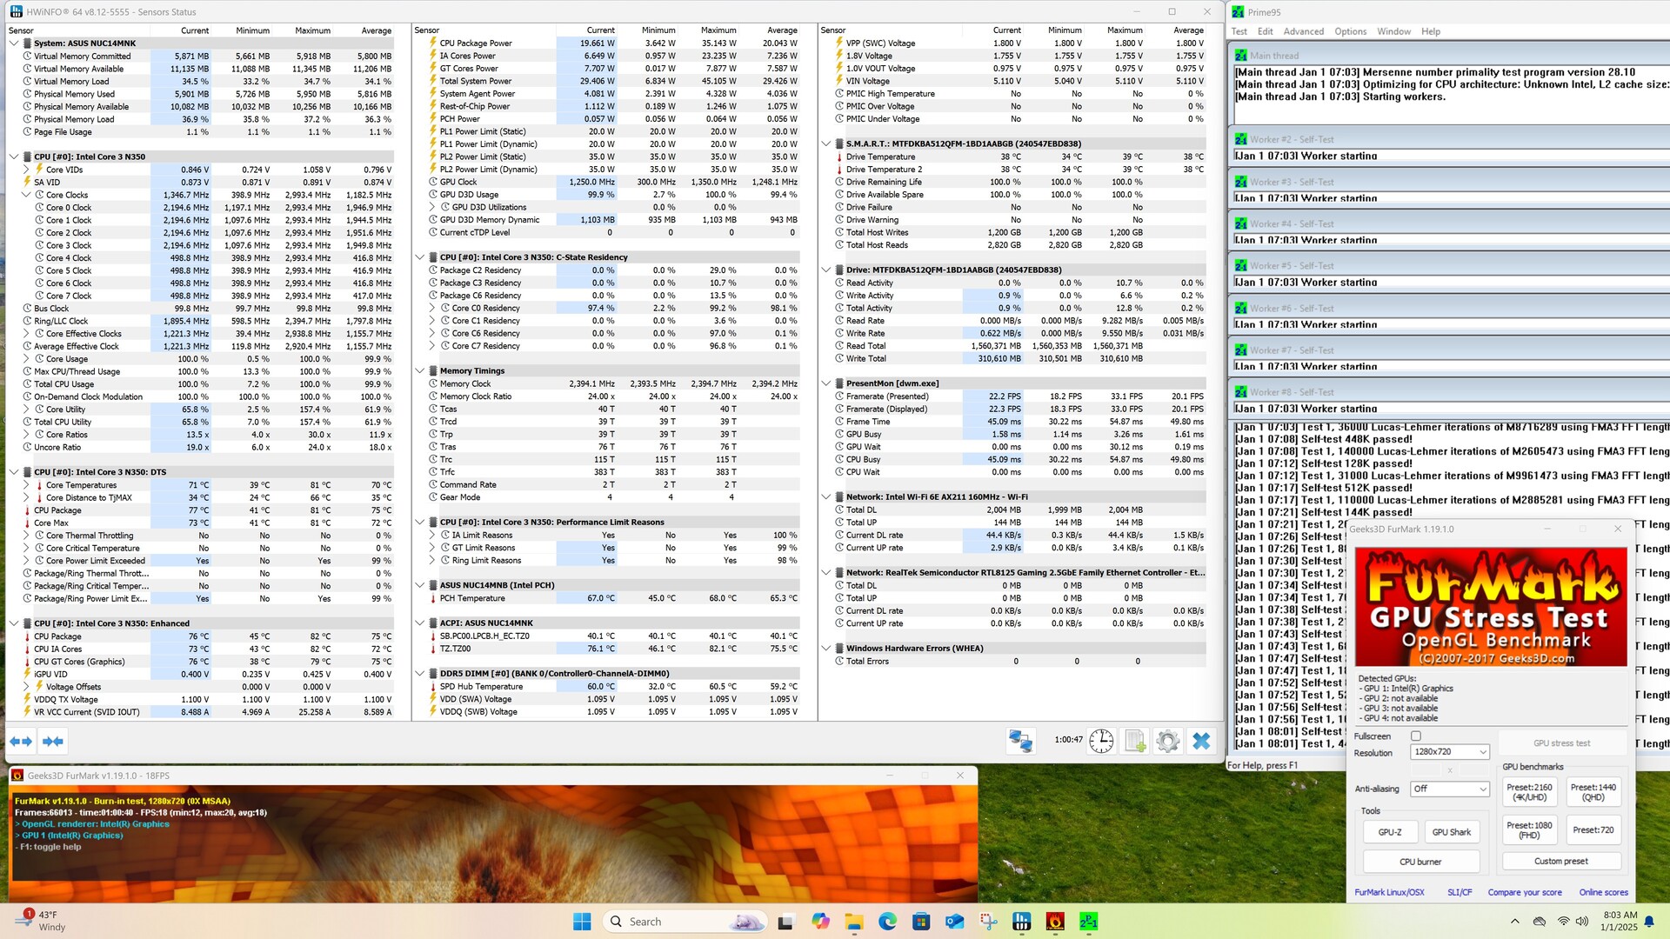Reset the elapsed time clock icon
Viewport: 1670px width, 939px height.
click(x=1101, y=741)
